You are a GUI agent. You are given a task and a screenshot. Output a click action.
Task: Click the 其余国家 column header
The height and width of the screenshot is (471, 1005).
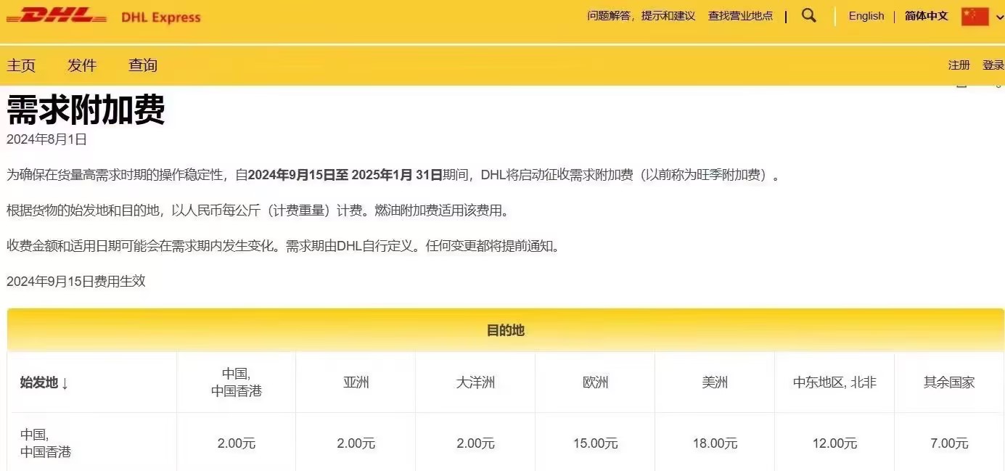point(949,382)
